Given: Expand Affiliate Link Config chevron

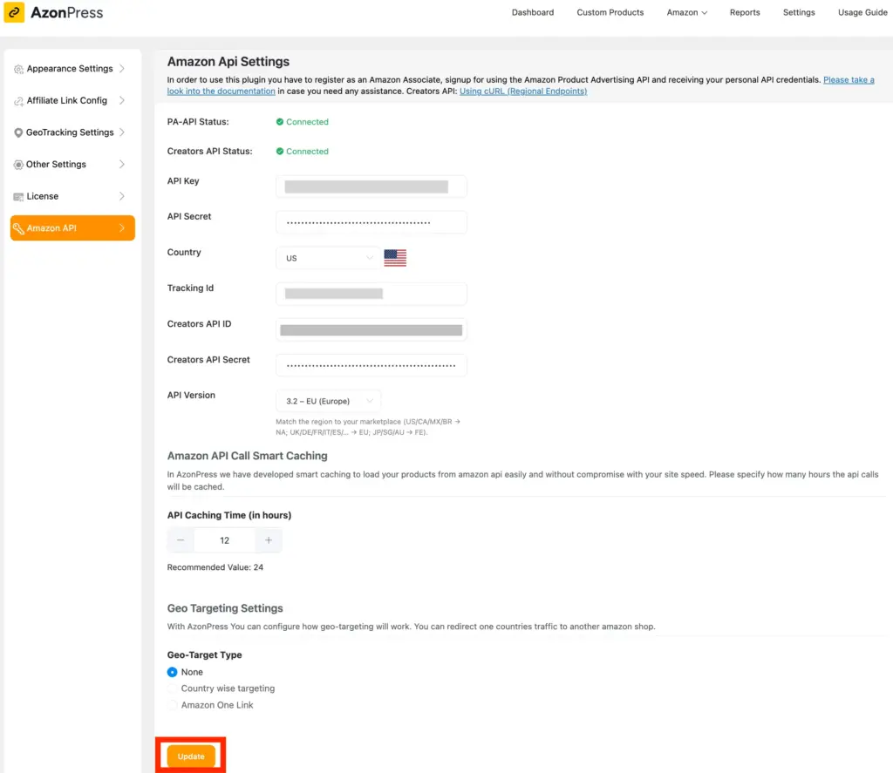Looking at the screenshot, I should coord(122,100).
